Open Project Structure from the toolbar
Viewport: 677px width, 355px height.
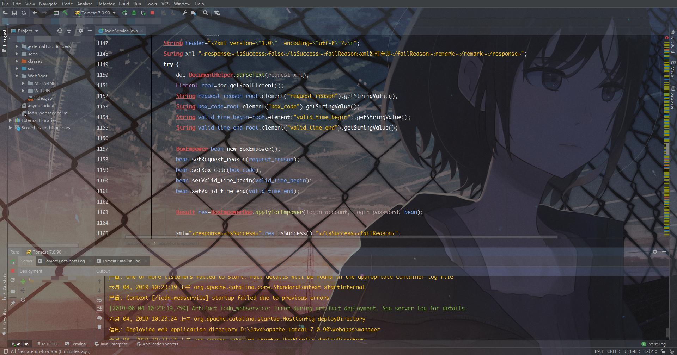click(x=194, y=13)
